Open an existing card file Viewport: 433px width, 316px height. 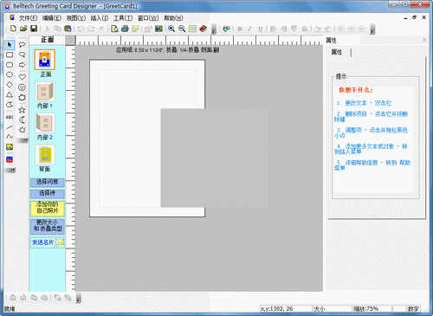[23, 29]
